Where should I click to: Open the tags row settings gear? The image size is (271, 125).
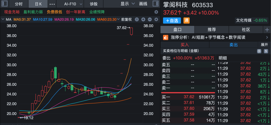pos(156,12)
